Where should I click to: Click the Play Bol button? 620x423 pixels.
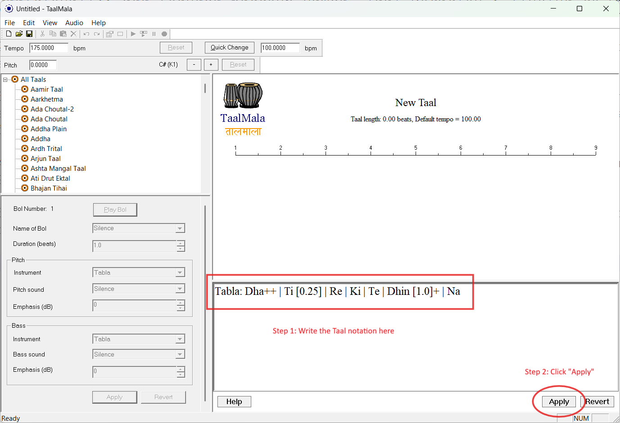pyautogui.click(x=115, y=209)
